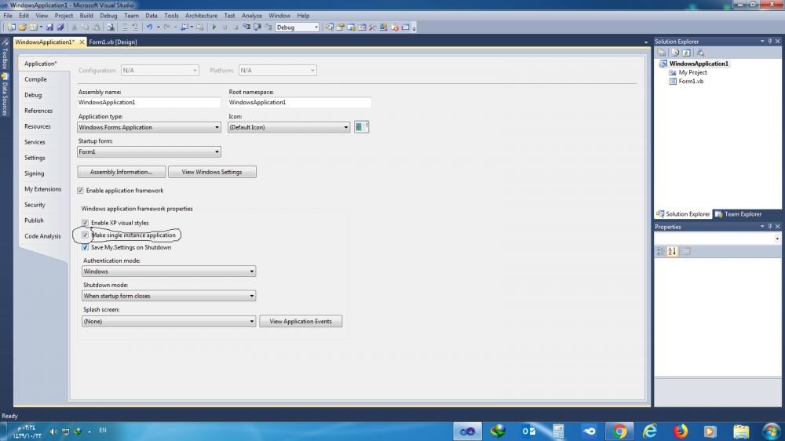Click the EN language indicator in tray
Screen dimensions: 785x441
pyautogui.click(x=103, y=430)
